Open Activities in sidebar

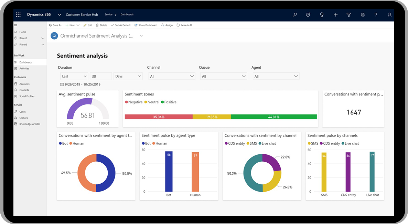click(24, 69)
